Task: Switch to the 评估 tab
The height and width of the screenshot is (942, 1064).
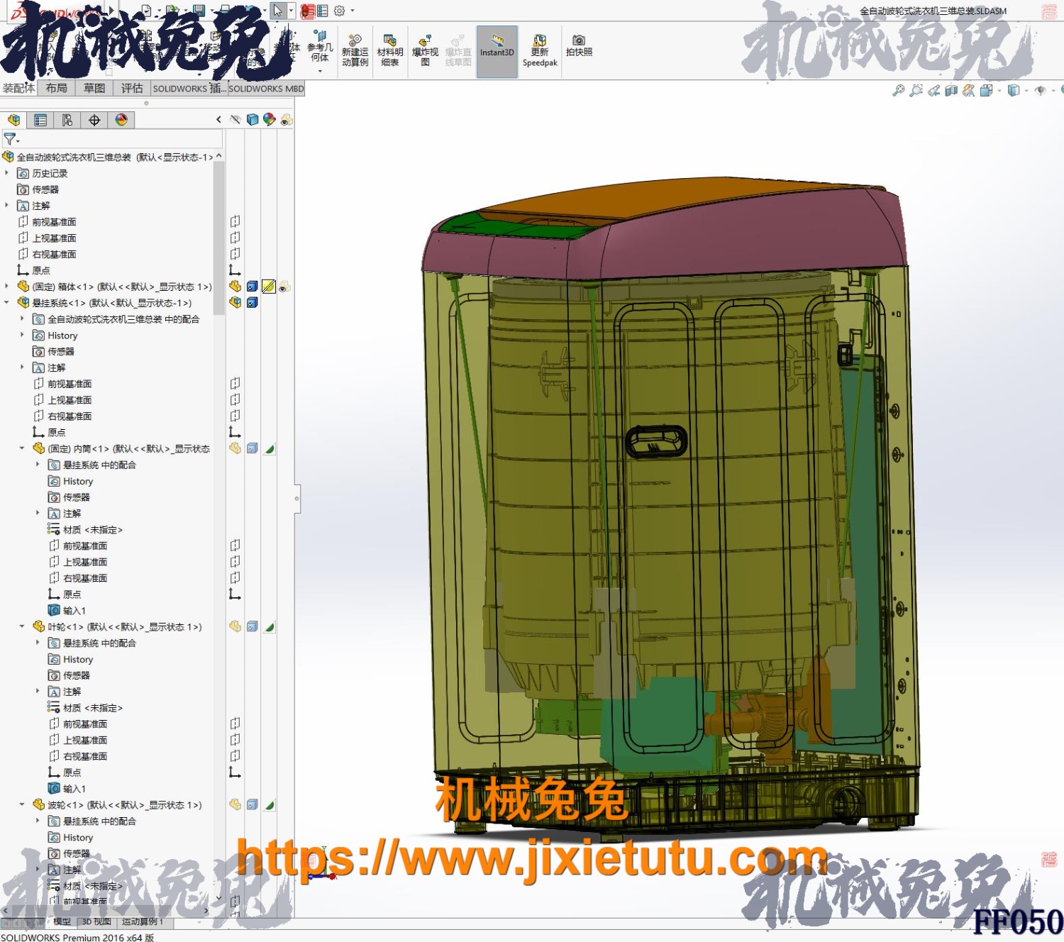Action: (x=131, y=88)
